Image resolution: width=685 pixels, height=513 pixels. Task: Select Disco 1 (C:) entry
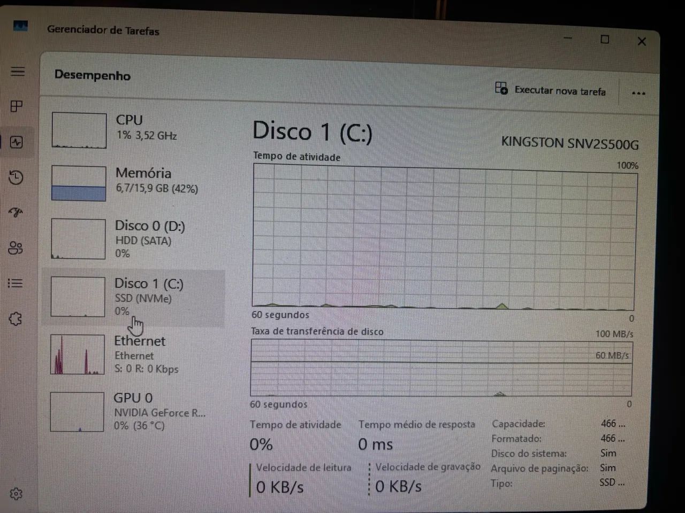tap(134, 297)
